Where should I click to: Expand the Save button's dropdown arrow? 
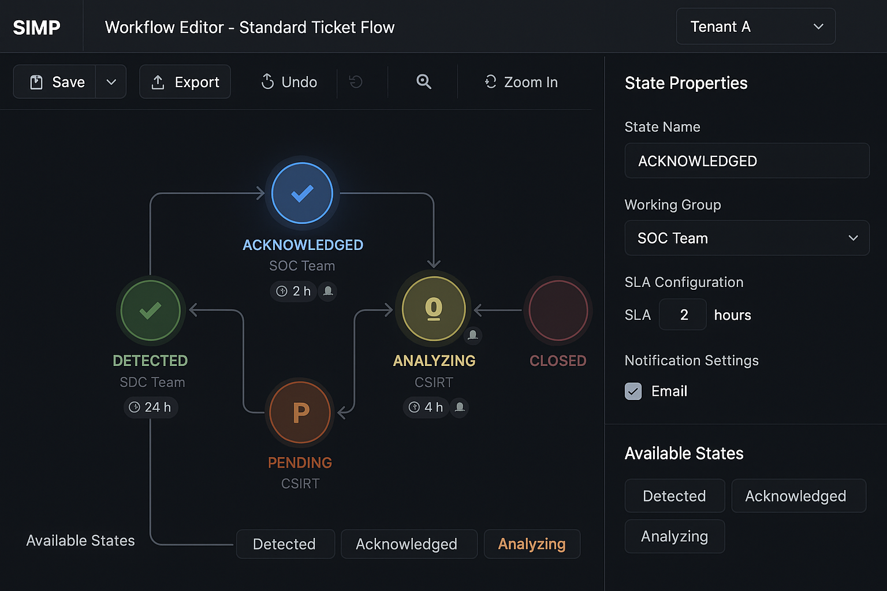[110, 81]
